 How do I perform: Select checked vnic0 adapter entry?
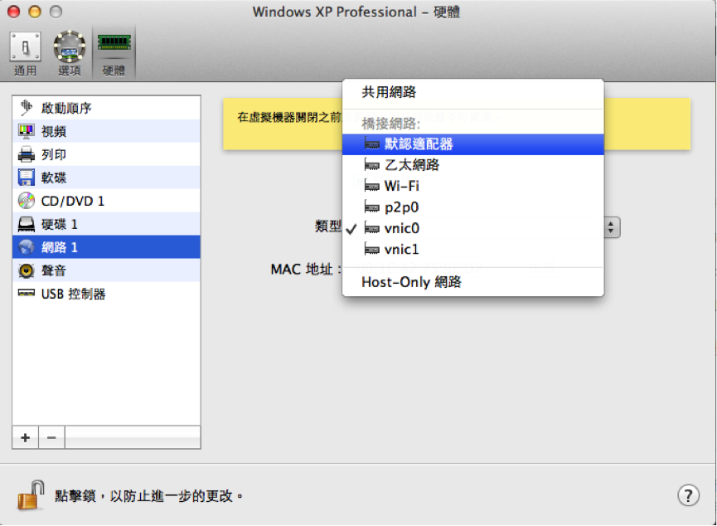click(472, 228)
